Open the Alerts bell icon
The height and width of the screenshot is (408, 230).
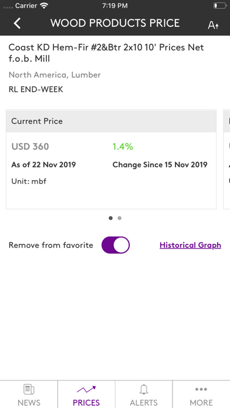[x=144, y=389]
